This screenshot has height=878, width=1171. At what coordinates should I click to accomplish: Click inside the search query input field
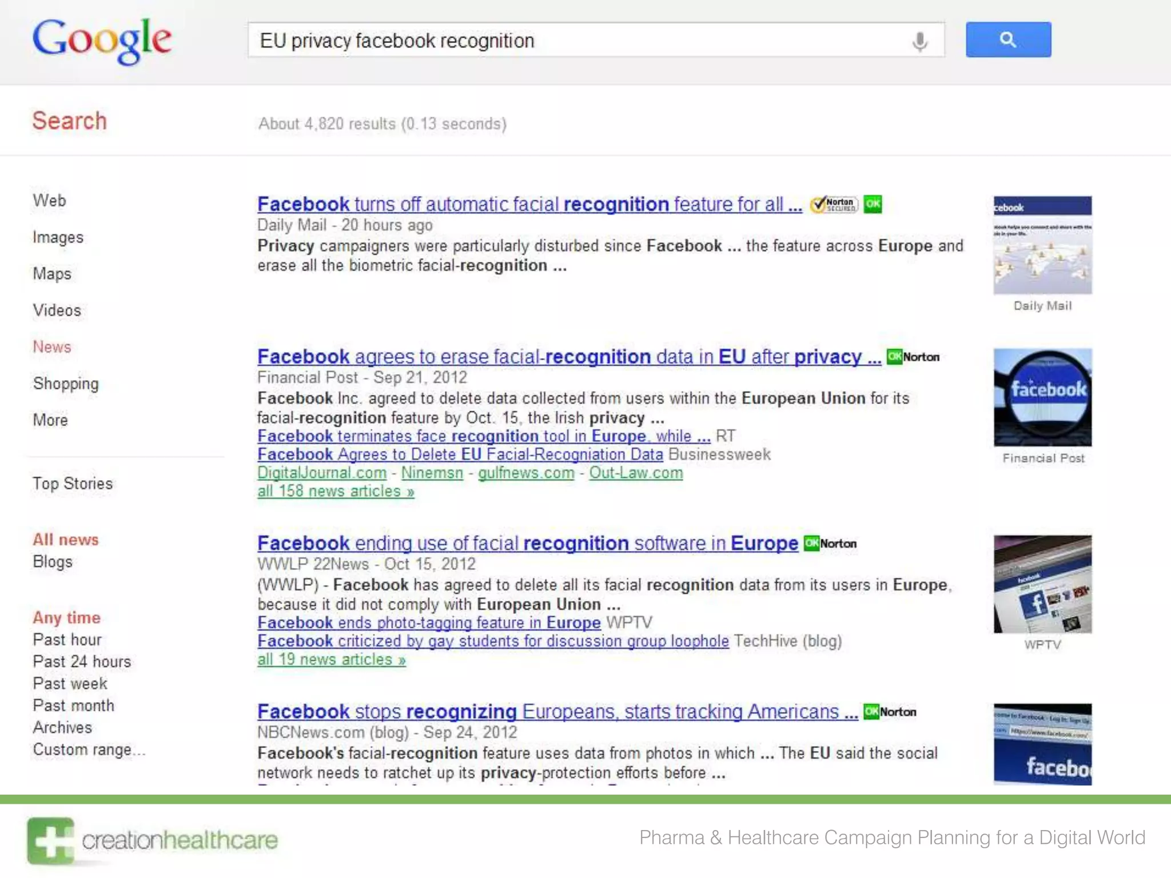pos(572,41)
